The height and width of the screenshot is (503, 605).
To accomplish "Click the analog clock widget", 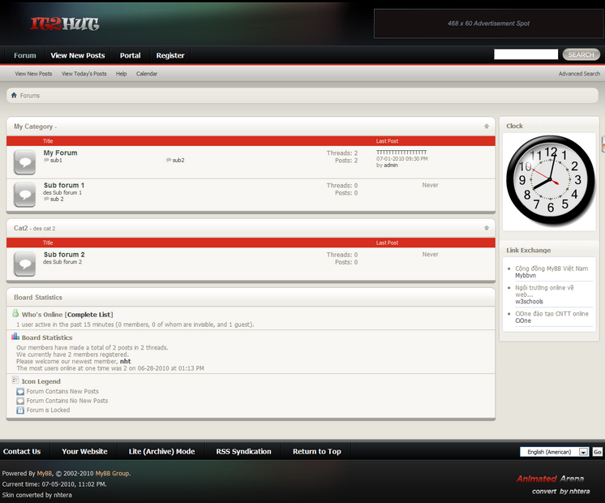I will (x=550, y=182).
